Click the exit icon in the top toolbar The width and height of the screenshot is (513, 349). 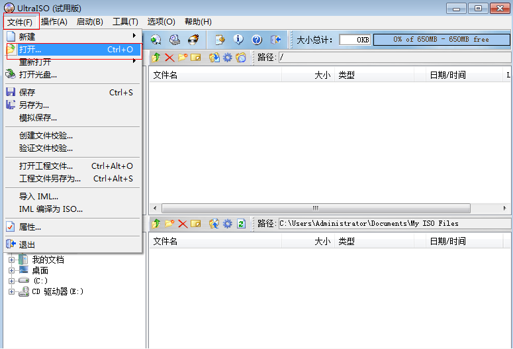pos(275,40)
